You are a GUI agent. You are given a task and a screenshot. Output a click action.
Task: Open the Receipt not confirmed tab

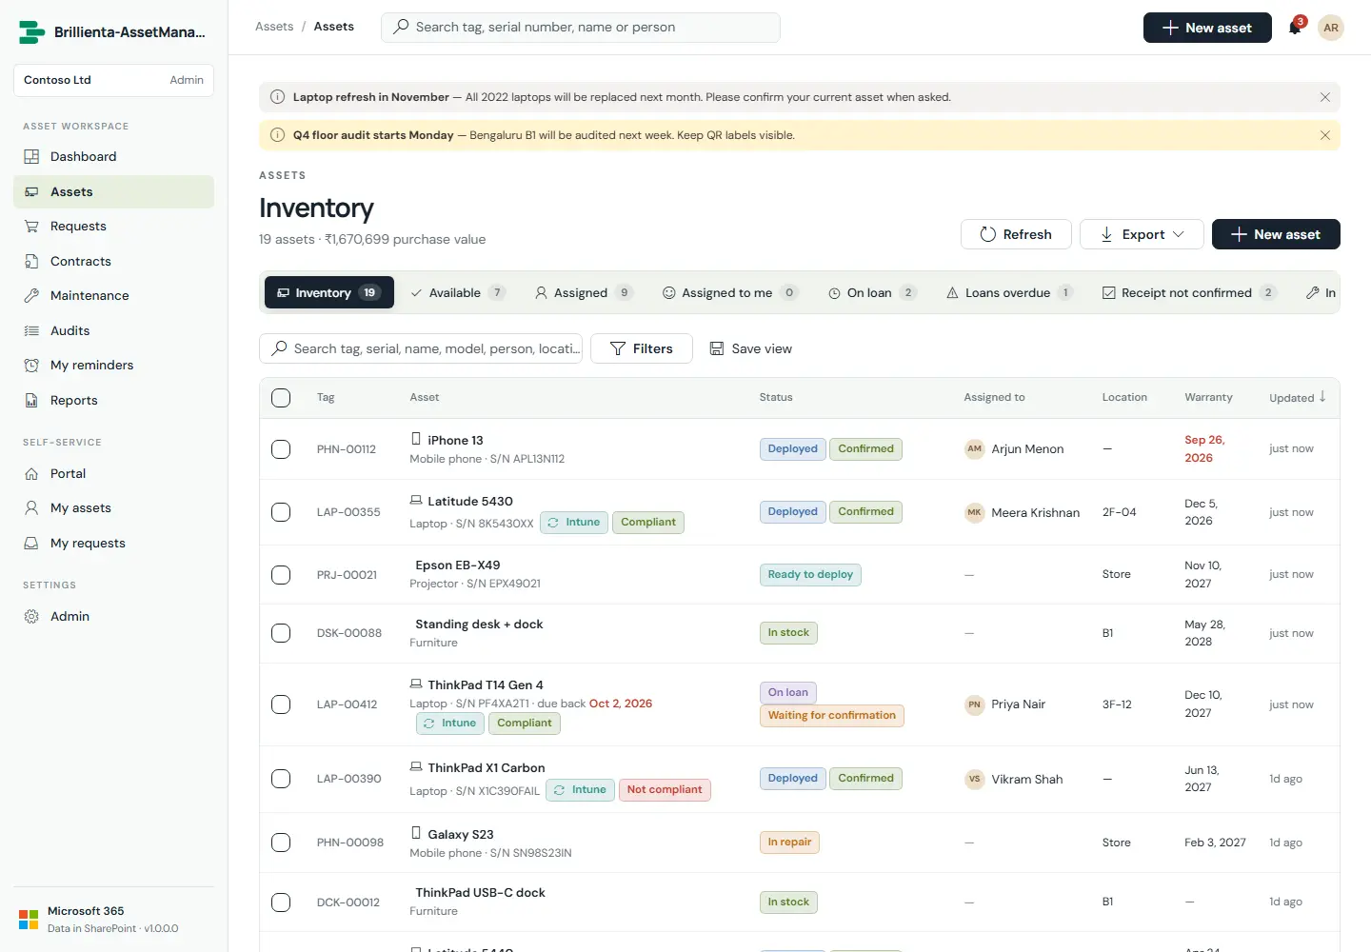click(x=1189, y=293)
